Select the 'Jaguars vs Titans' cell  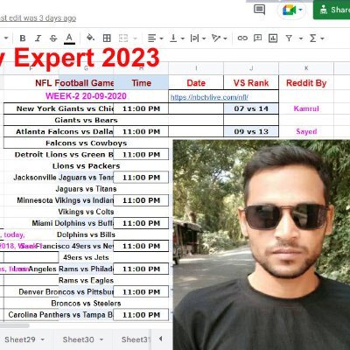[x=86, y=189]
